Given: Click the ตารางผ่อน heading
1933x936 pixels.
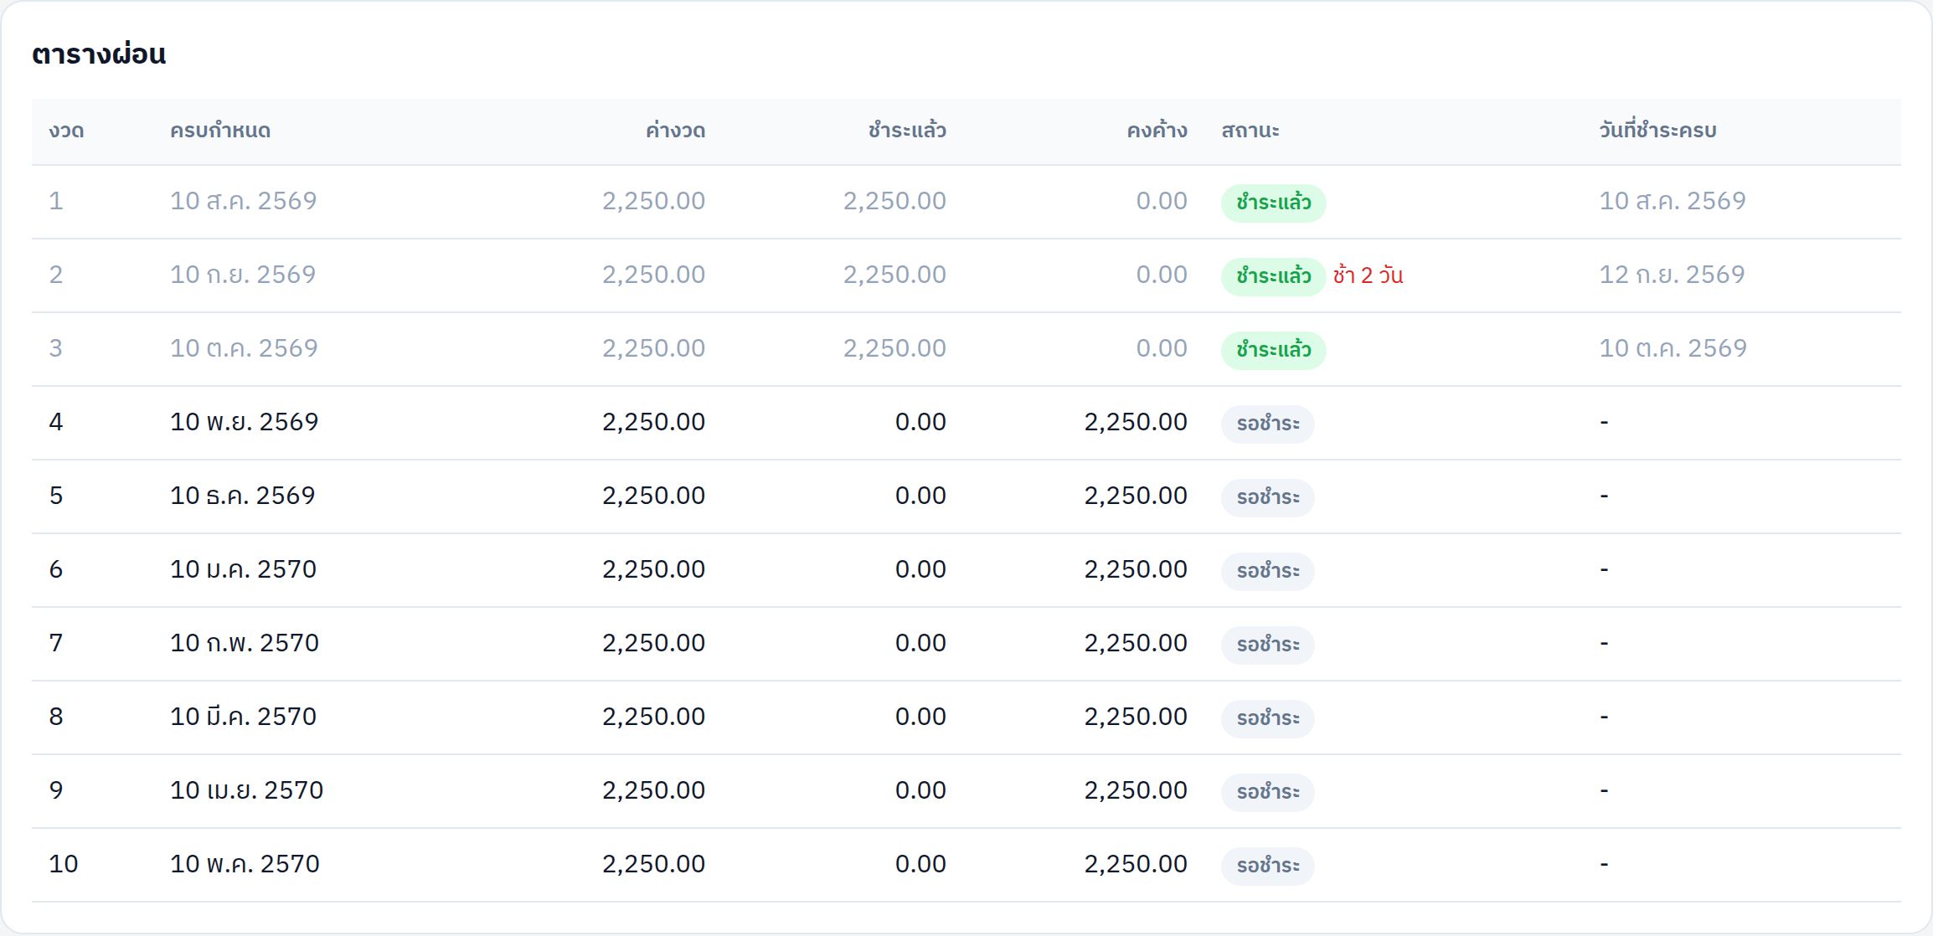Looking at the screenshot, I should [99, 54].
